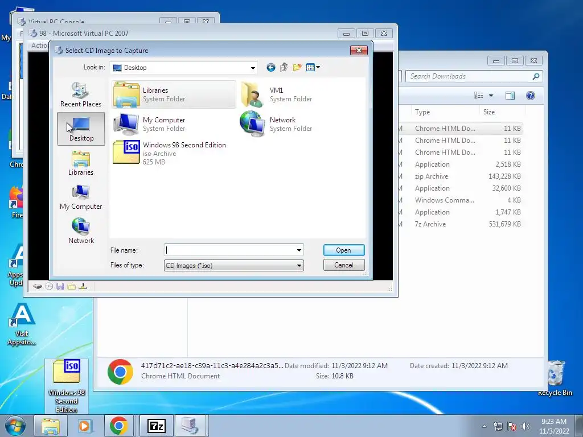The image size is (583, 437).
Task: Open Windows 98 Second Edition desktop icon
Action: tap(67, 386)
